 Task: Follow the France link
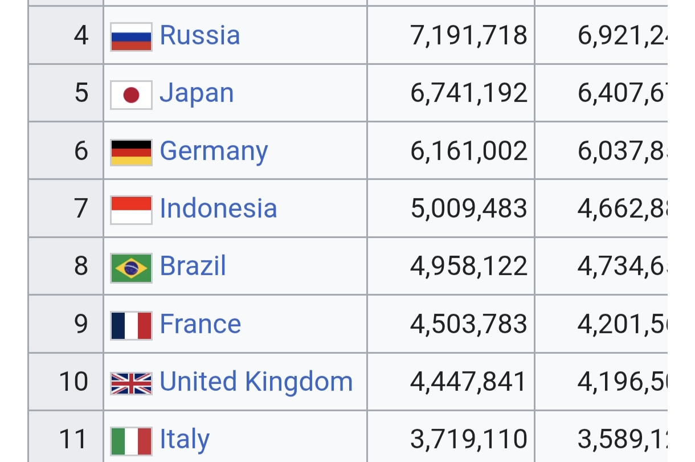click(201, 324)
